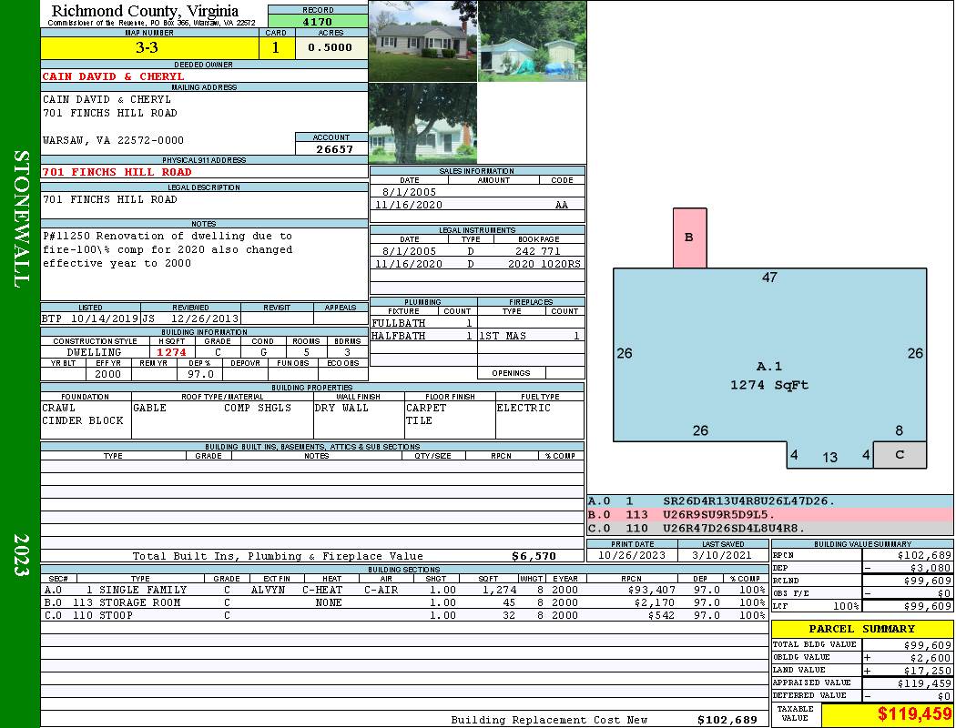The width and height of the screenshot is (956, 728).
Task: Click the backyard sheds photo thumbnail
Action: 531,41
